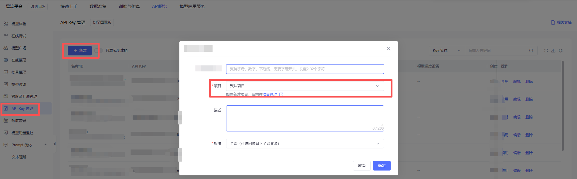Click the Prompt 优化 sidebar entry

[x=22, y=145]
